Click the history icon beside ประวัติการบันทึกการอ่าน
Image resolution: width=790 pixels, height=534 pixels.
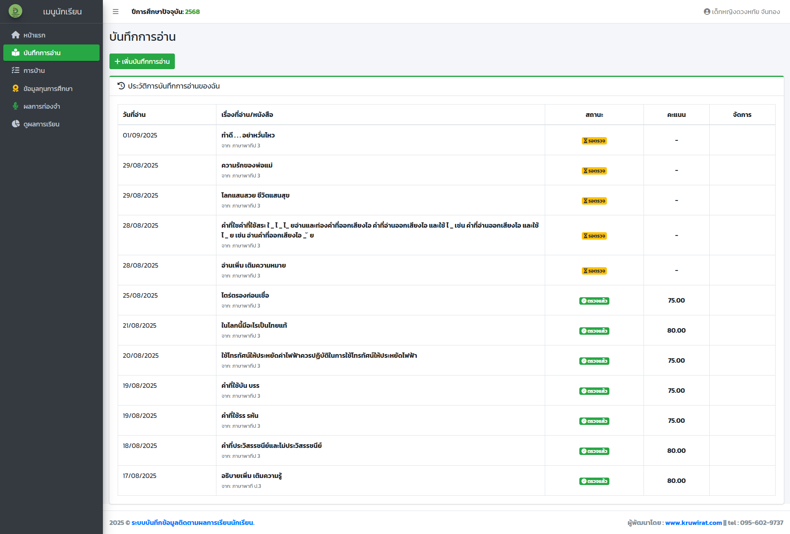[x=121, y=86]
